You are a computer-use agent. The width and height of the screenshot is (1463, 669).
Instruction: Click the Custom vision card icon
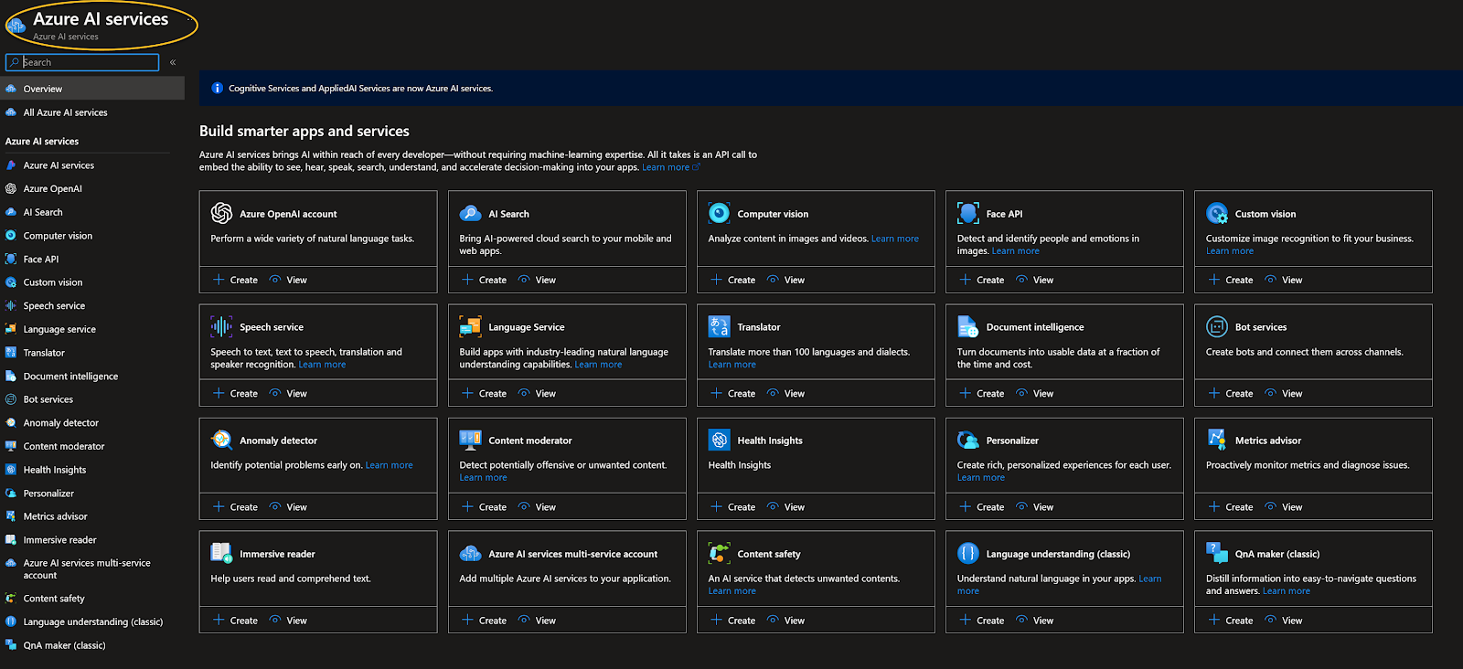click(x=1216, y=213)
